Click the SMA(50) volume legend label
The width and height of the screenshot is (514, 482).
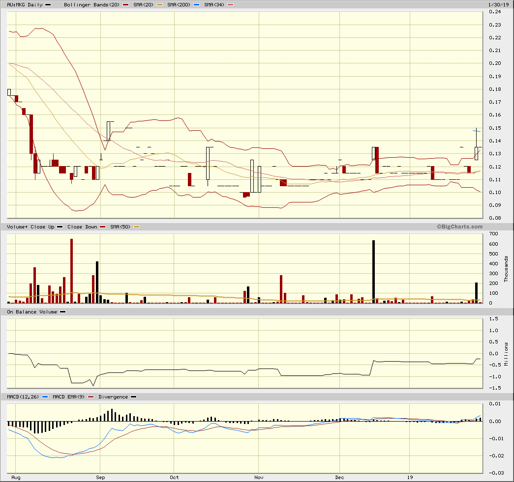tap(120, 227)
